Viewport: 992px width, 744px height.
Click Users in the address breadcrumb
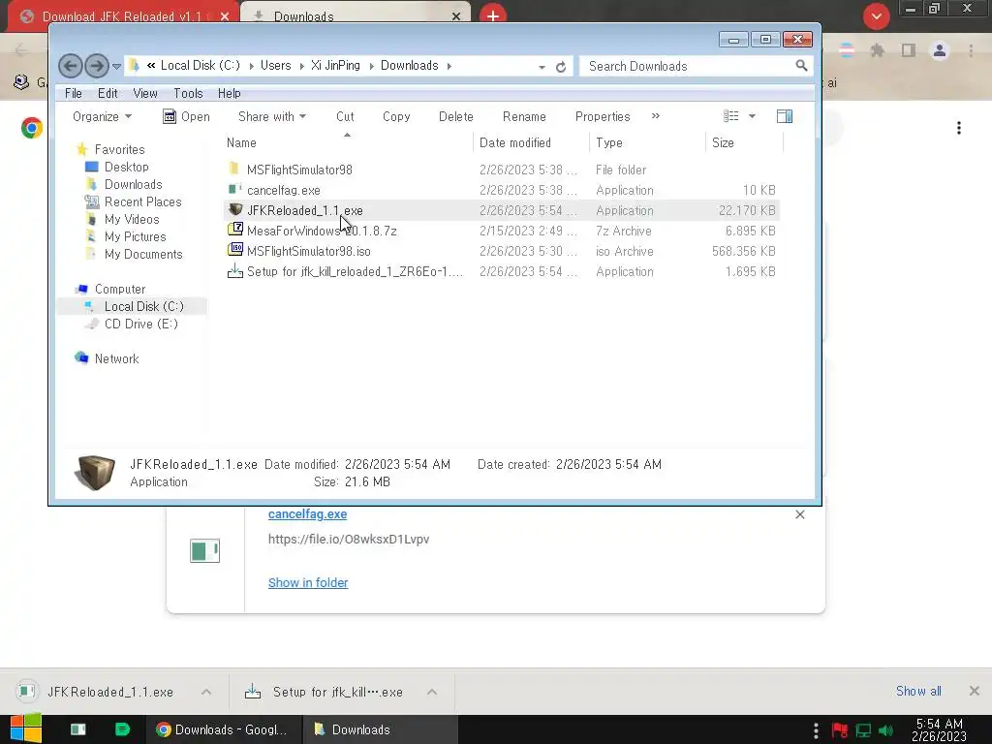pyautogui.click(x=276, y=66)
